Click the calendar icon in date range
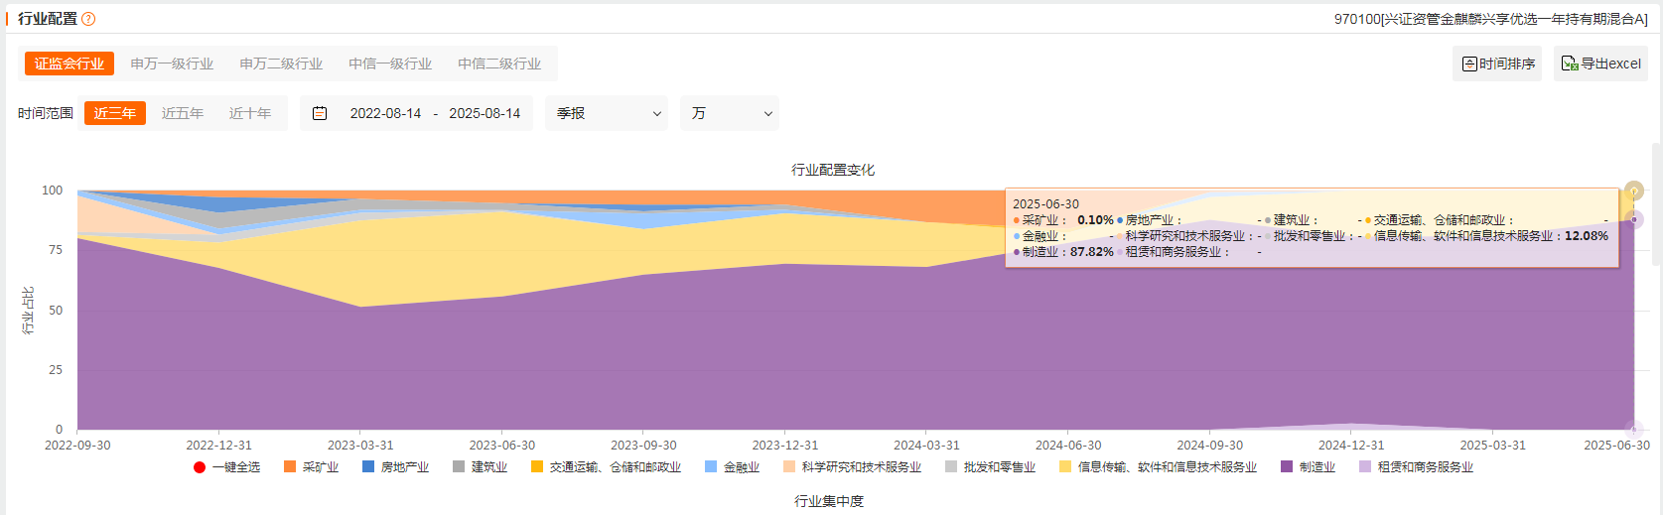 tap(320, 113)
